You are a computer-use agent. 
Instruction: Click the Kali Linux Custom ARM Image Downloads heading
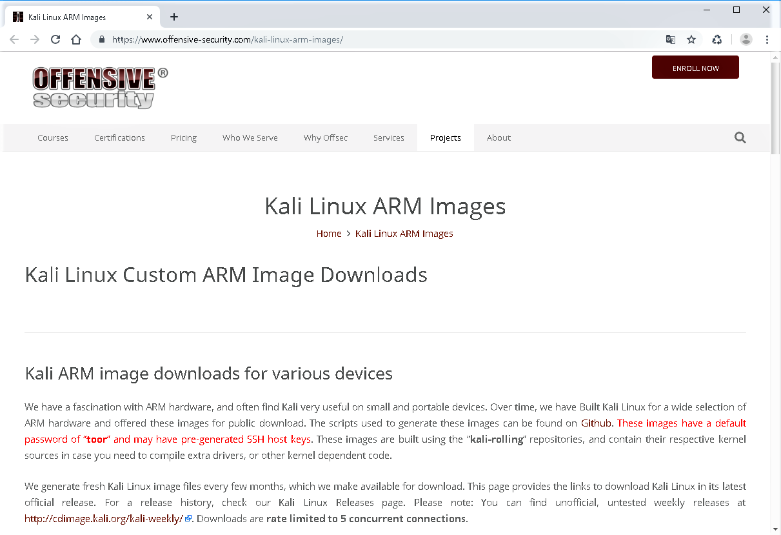click(226, 275)
